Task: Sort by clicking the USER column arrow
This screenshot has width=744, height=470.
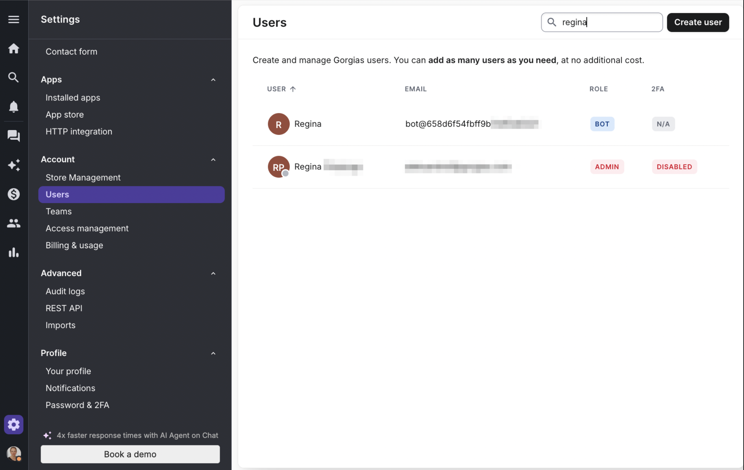Action: pyautogui.click(x=293, y=89)
